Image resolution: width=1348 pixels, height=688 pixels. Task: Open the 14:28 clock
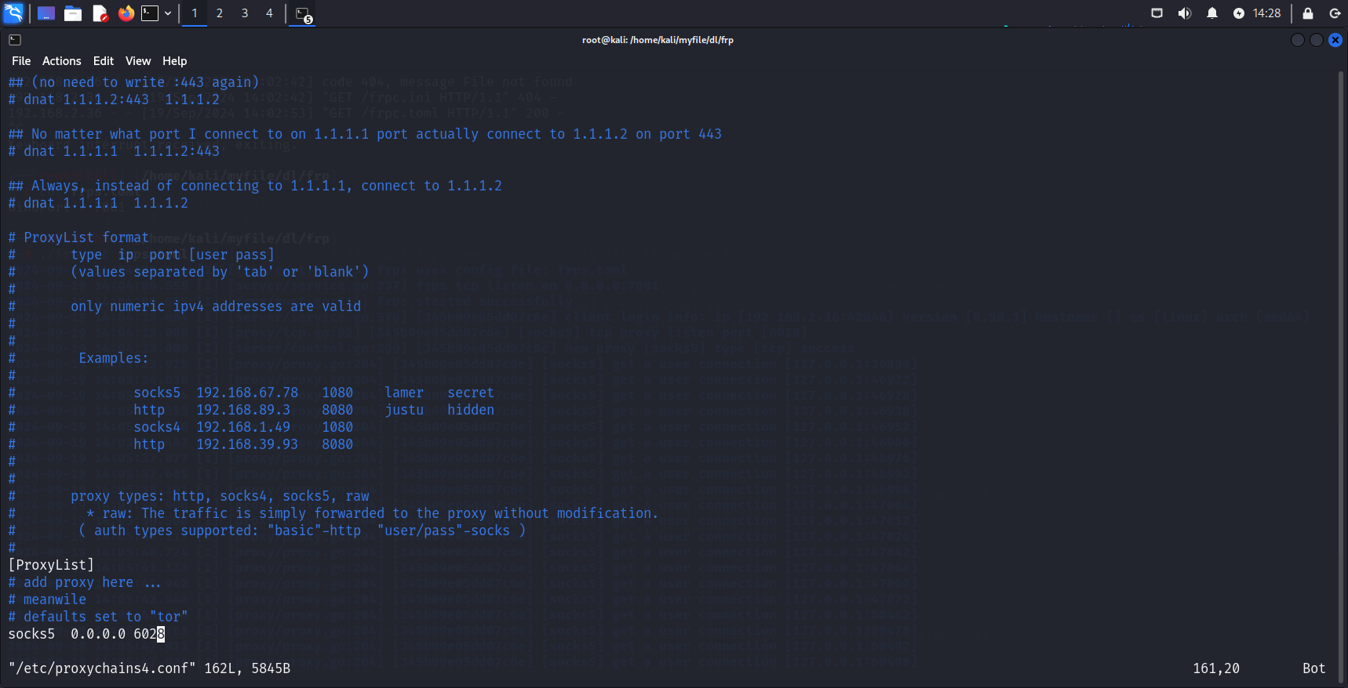pos(1266,13)
